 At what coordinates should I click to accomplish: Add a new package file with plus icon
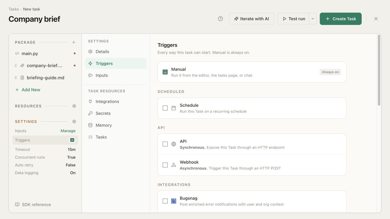pos(74,42)
